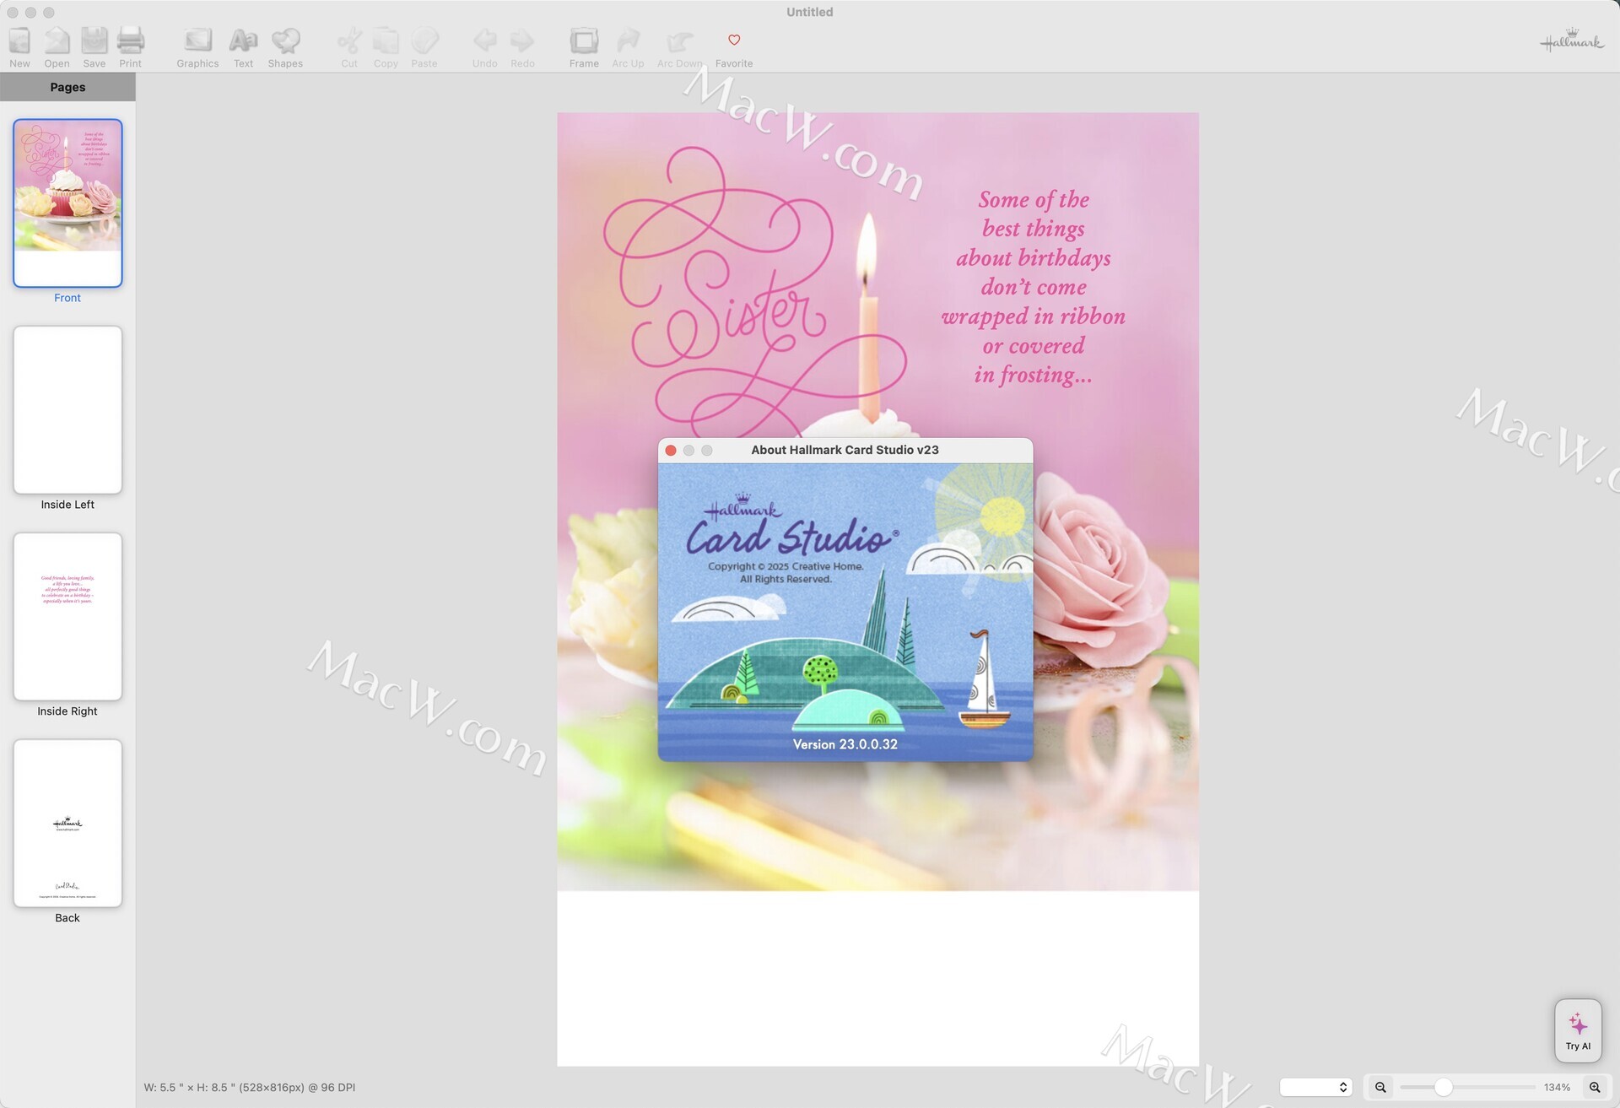
Task: Open dropdown left of zoom controls
Action: [1315, 1087]
